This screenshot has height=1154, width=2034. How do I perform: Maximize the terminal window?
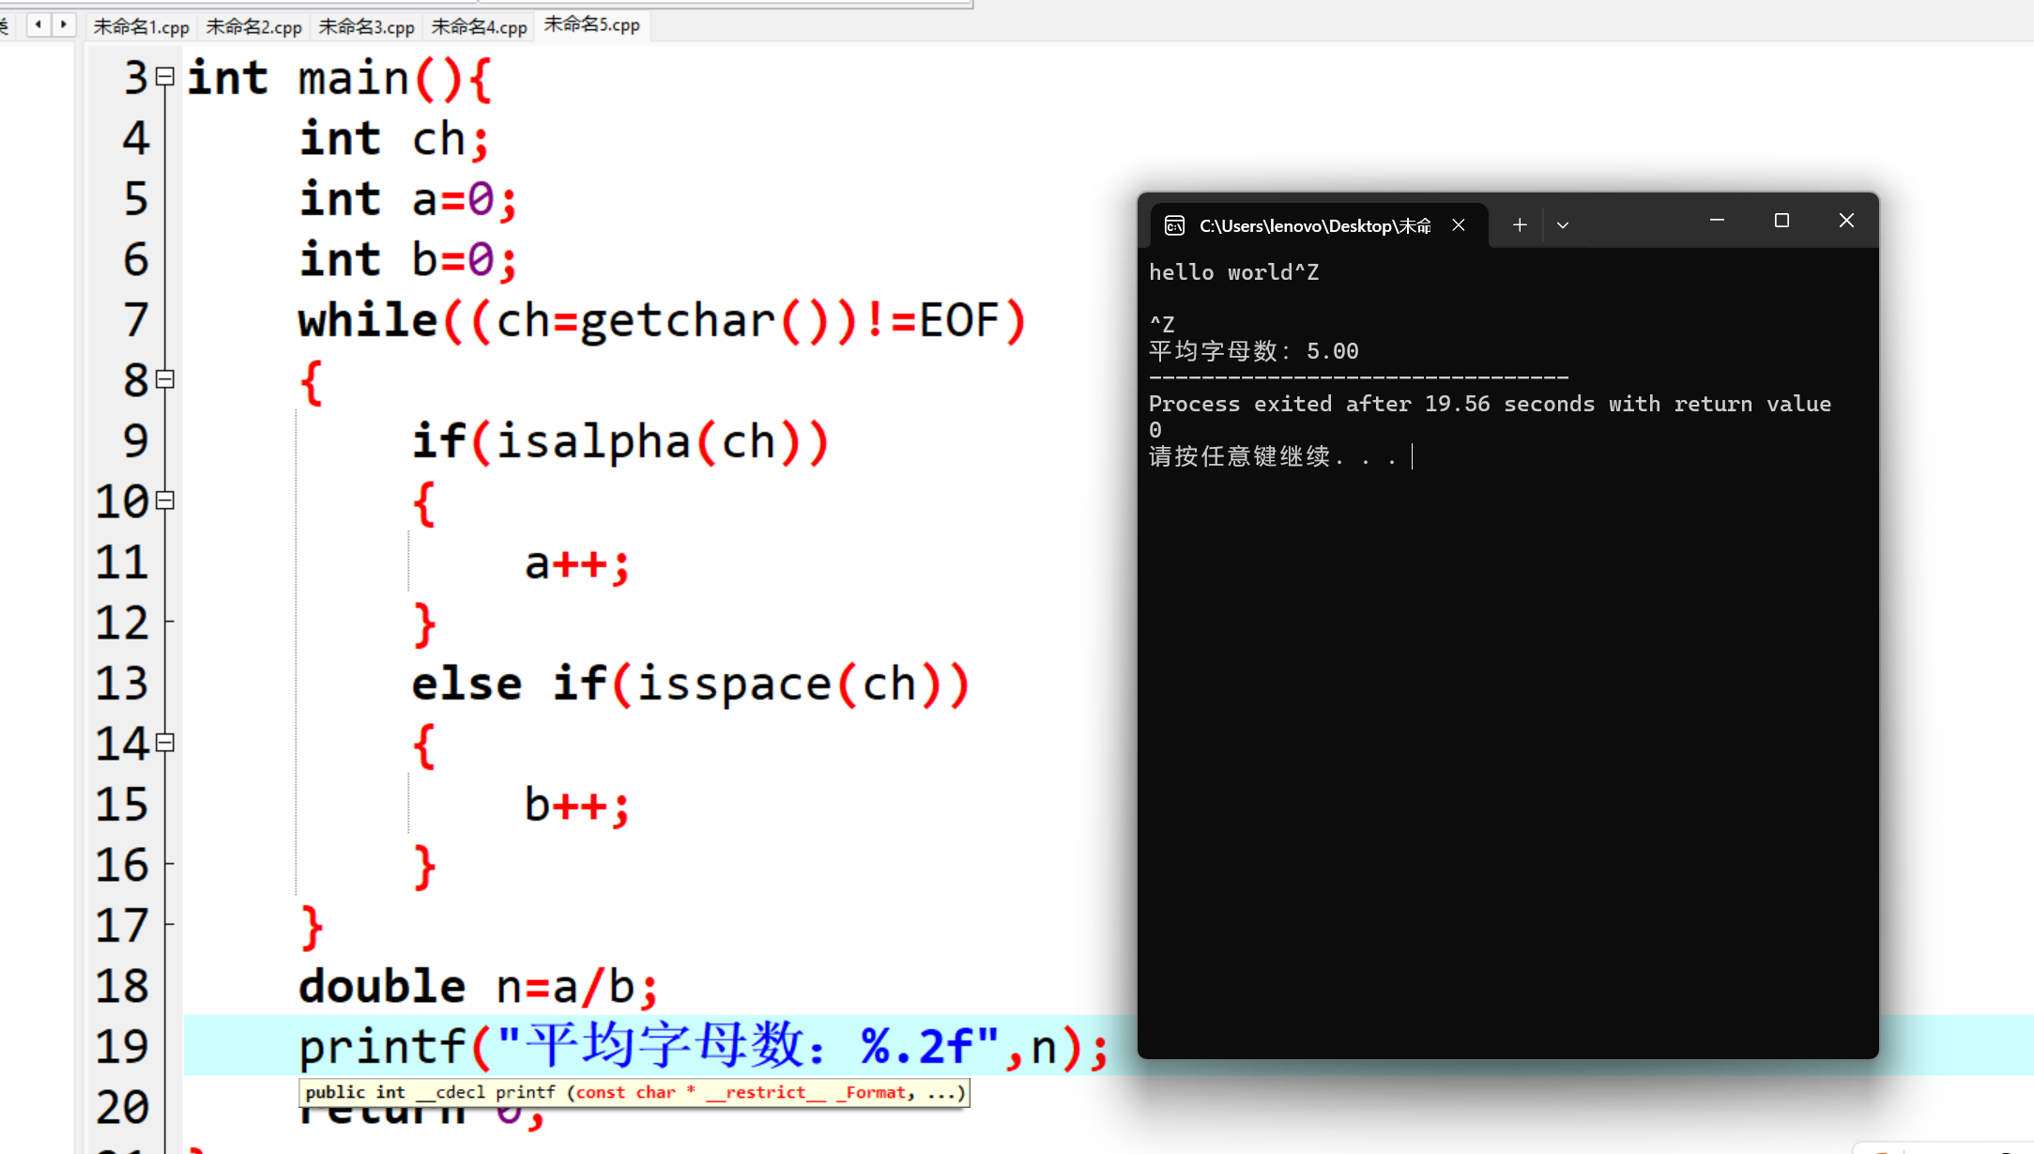1782,221
